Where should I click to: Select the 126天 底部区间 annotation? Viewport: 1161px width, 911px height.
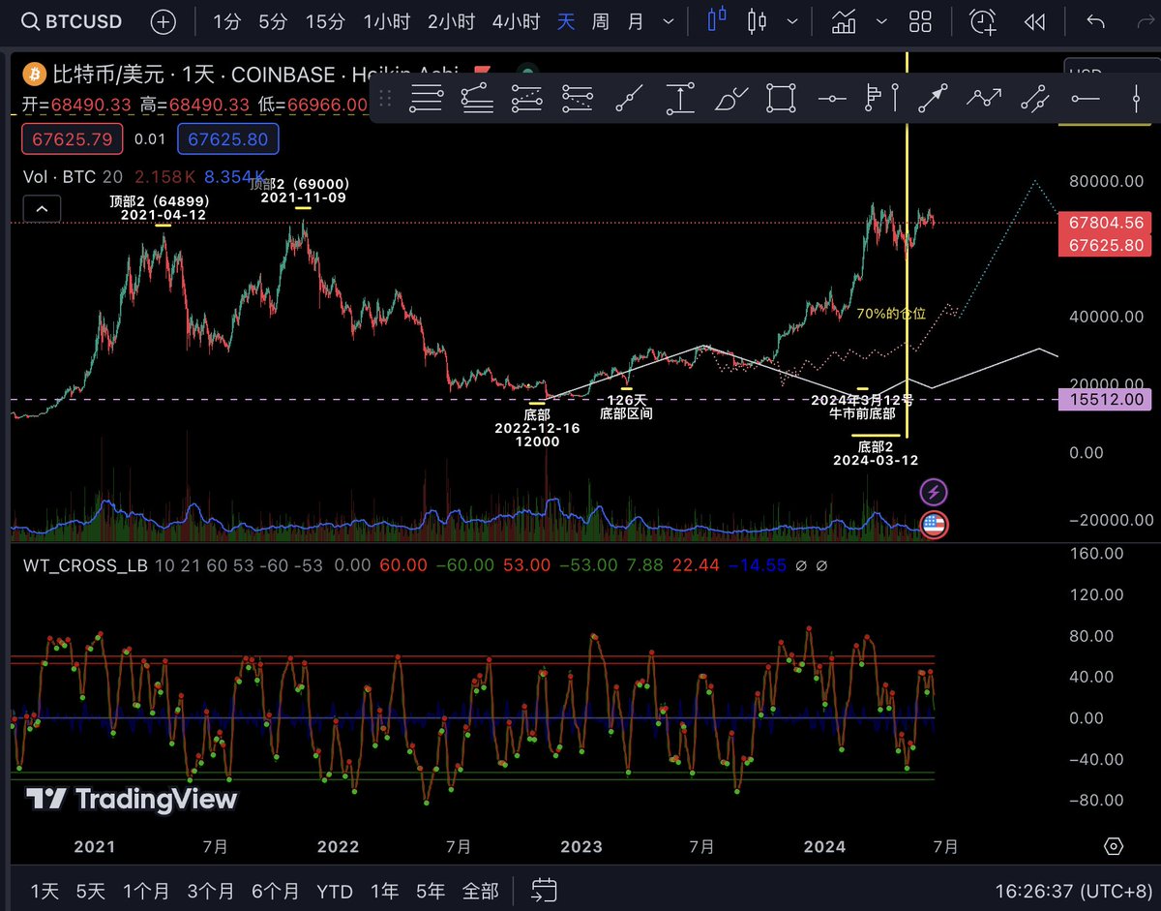point(627,407)
